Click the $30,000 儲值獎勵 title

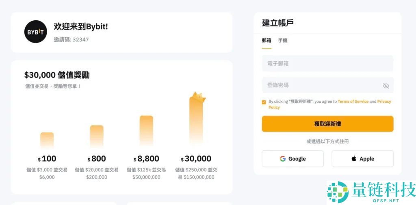click(57, 75)
